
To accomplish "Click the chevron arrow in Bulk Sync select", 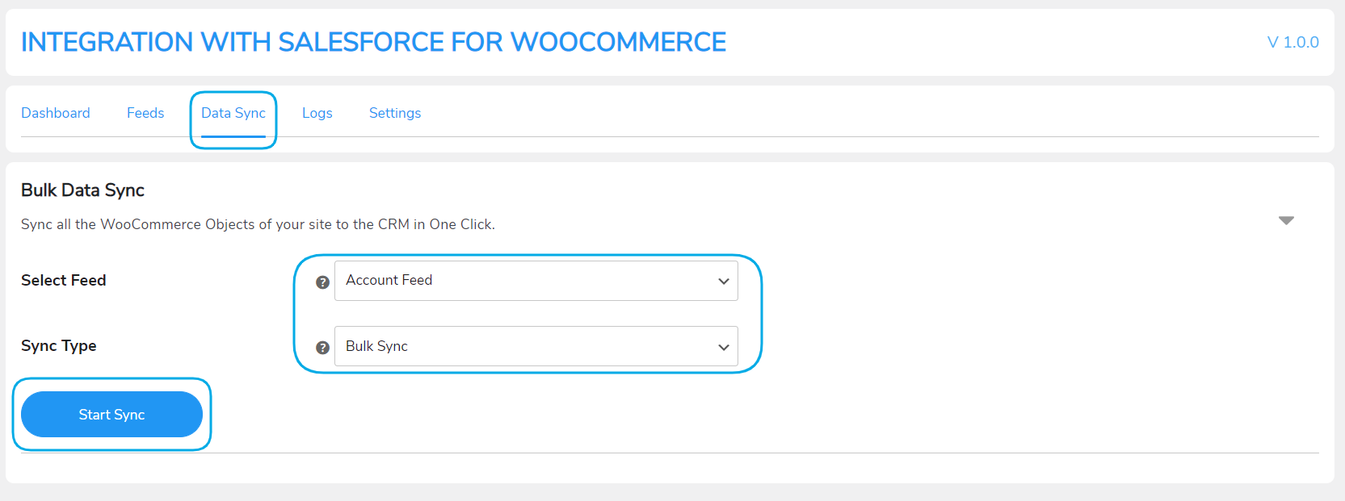I will coord(724,347).
